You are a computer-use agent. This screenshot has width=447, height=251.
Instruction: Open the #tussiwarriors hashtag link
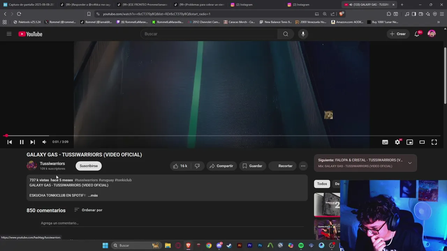click(x=86, y=180)
